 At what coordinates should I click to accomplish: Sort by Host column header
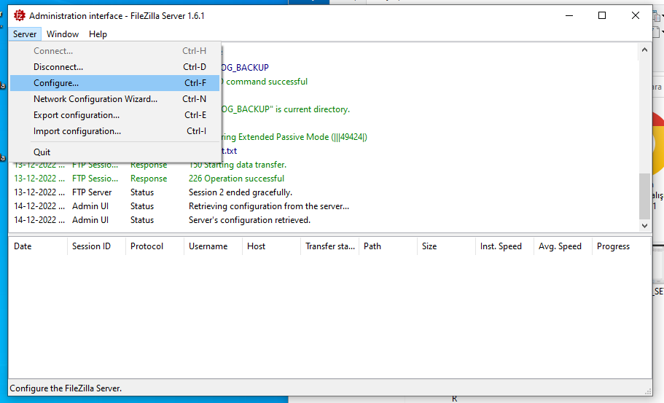click(x=271, y=246)
